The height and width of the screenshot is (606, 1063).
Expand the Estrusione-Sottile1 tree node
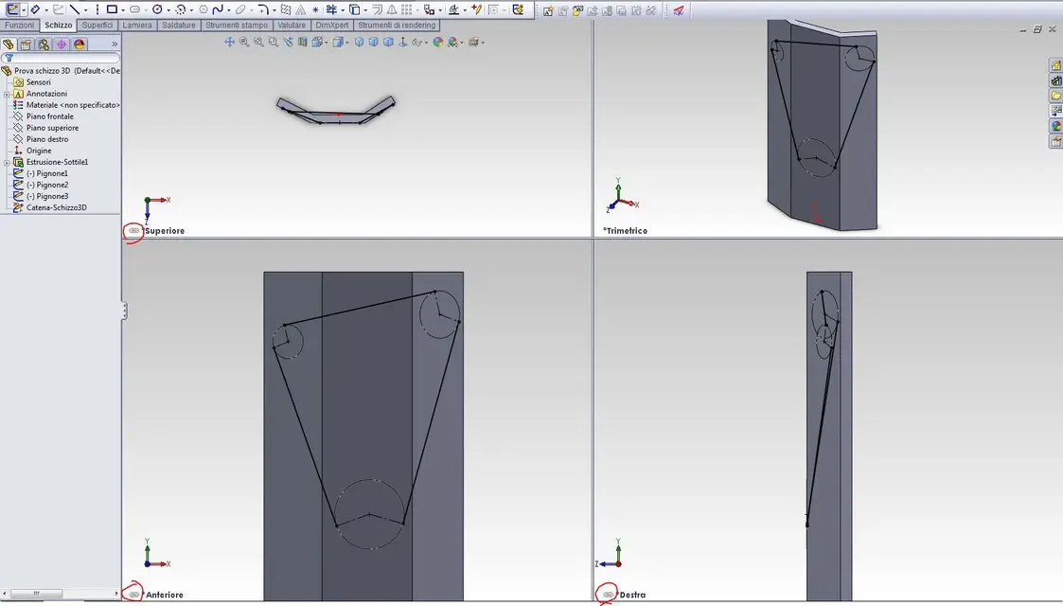(7, 163)
